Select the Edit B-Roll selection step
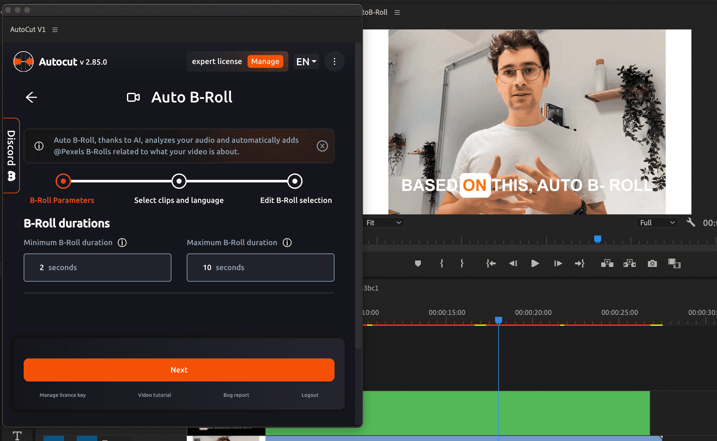Viewport: 717px width, 441px height. pos(295,181)
